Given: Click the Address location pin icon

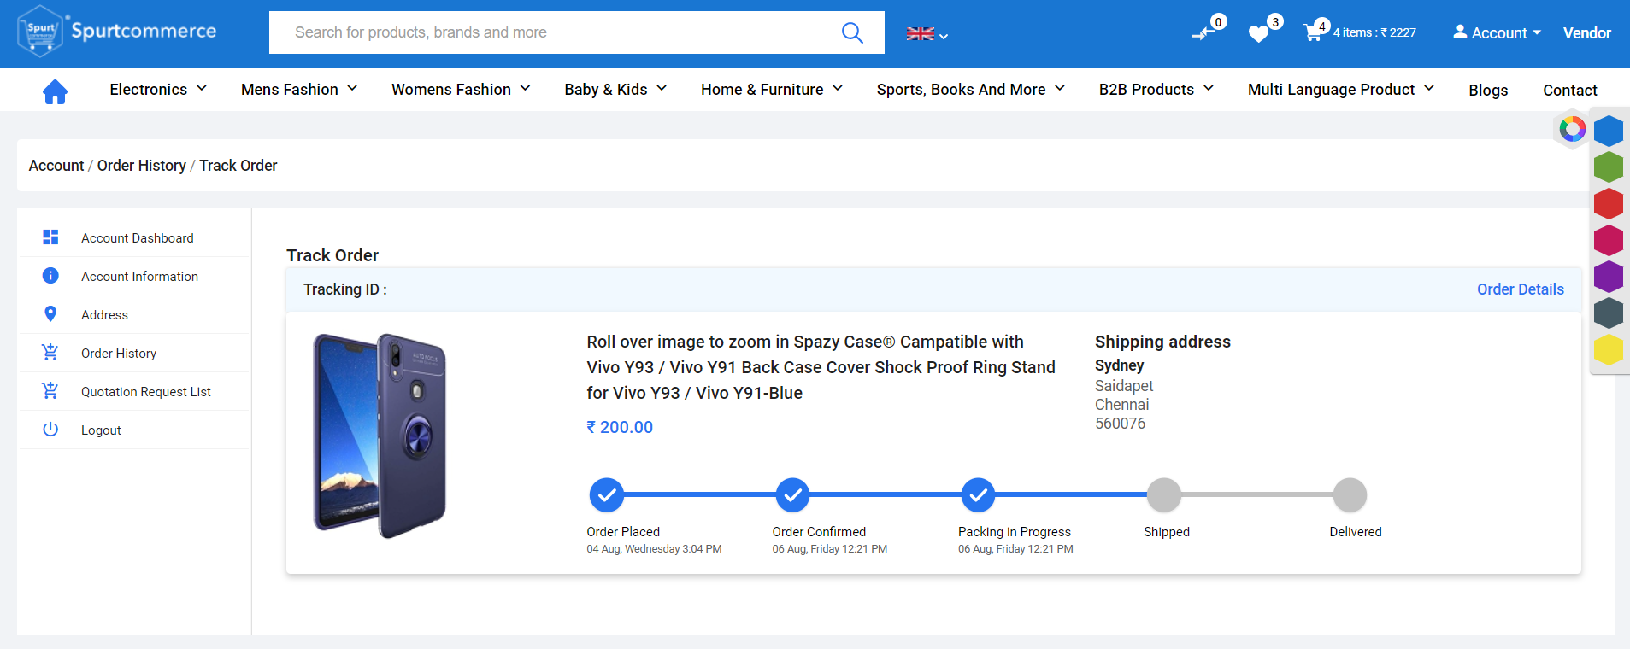Looking at the screenshot, I should click(50, 314).
